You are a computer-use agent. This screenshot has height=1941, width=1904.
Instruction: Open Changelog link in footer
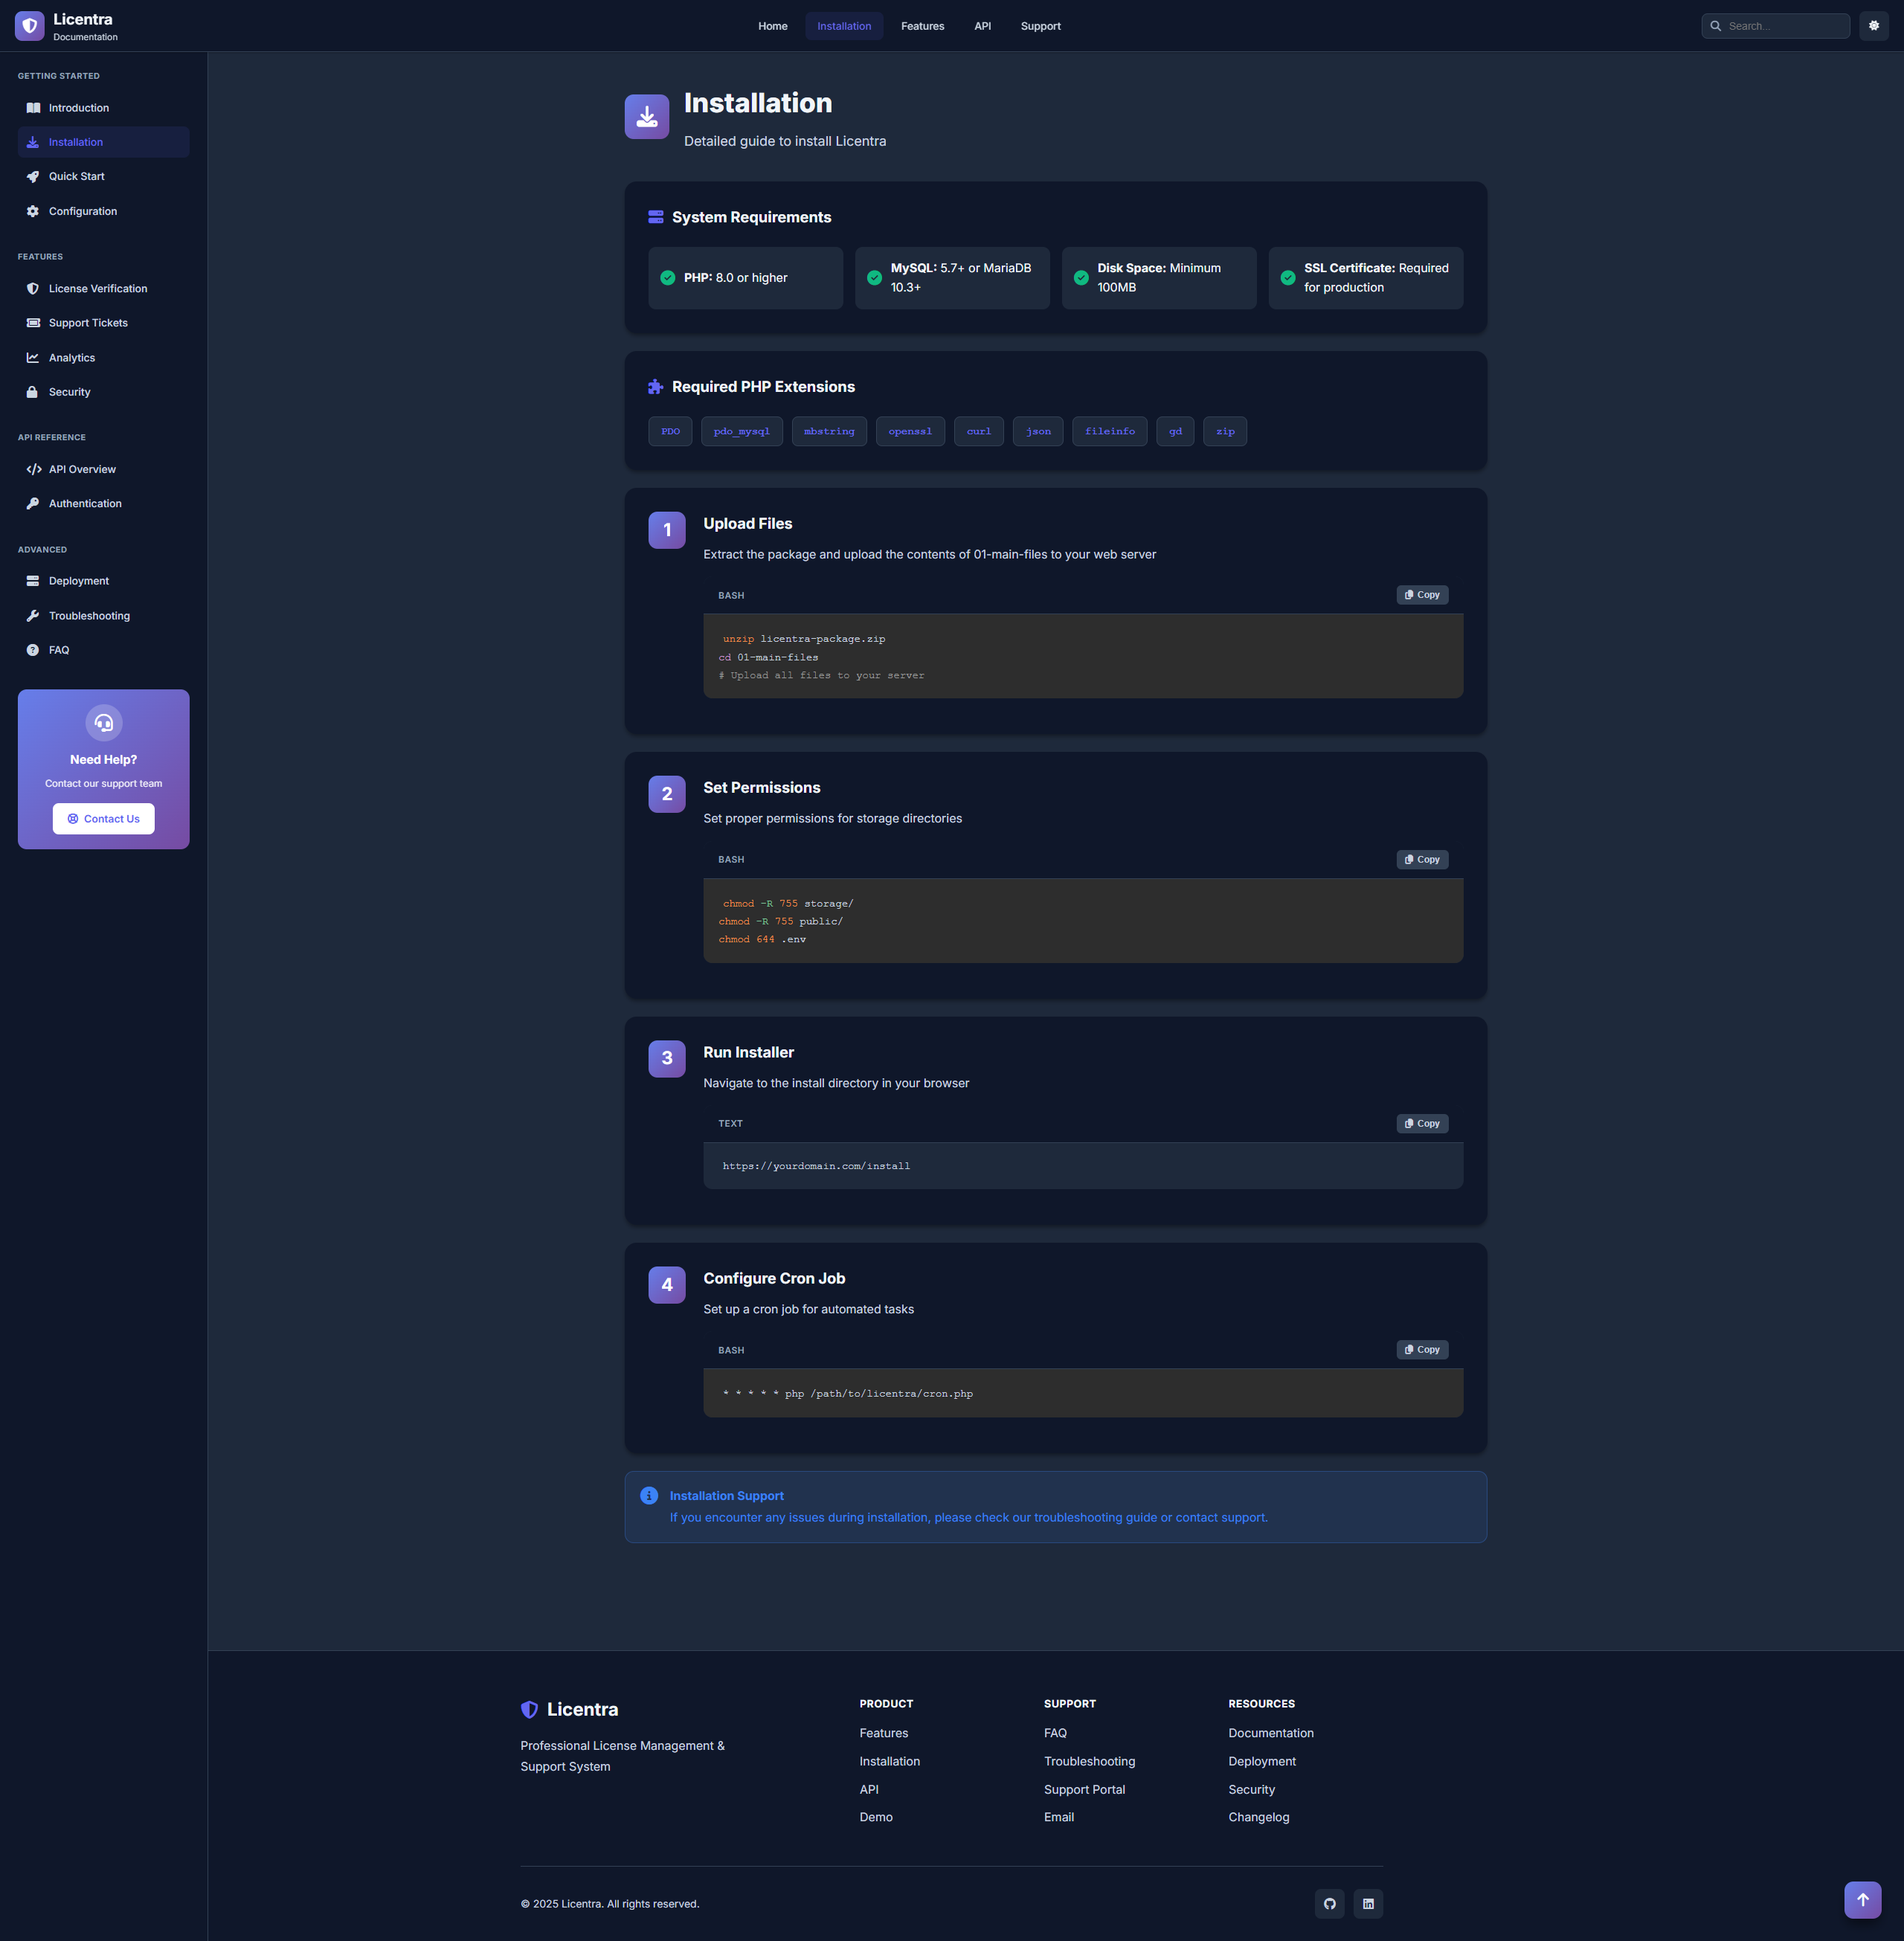[1258, 1817]
